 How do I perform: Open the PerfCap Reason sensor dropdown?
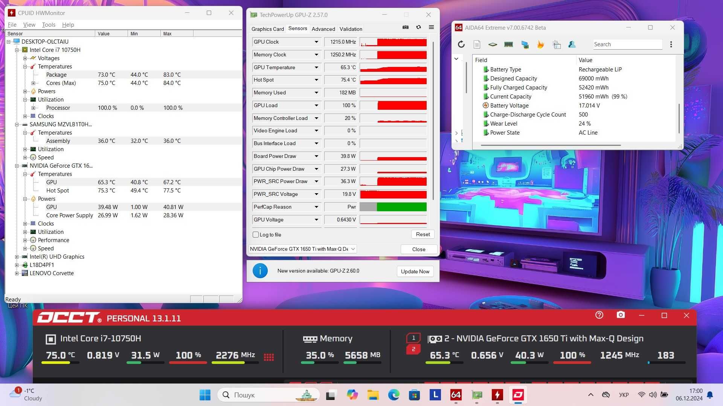pyautogui.click(x=316, y=207)
